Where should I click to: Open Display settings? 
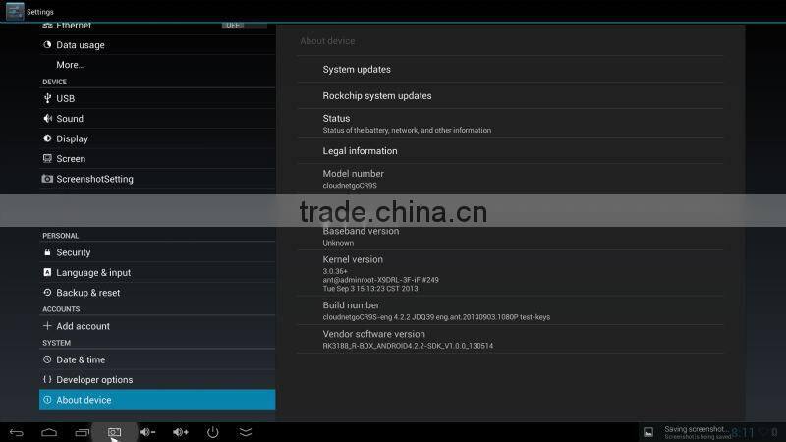tap(157, 138)
